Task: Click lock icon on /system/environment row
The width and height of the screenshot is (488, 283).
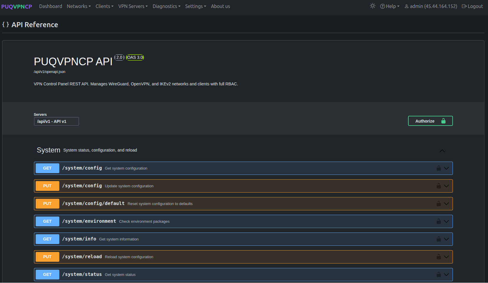Action: pos(439,221)
